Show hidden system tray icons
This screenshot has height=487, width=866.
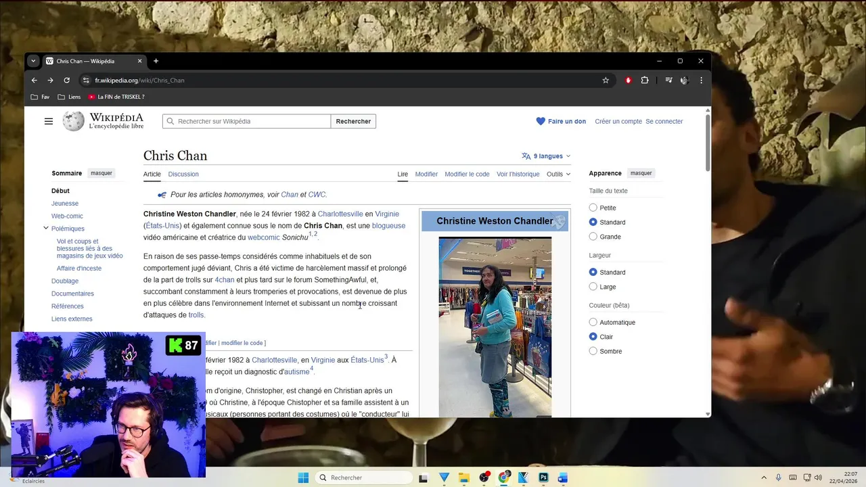[764, 478]
